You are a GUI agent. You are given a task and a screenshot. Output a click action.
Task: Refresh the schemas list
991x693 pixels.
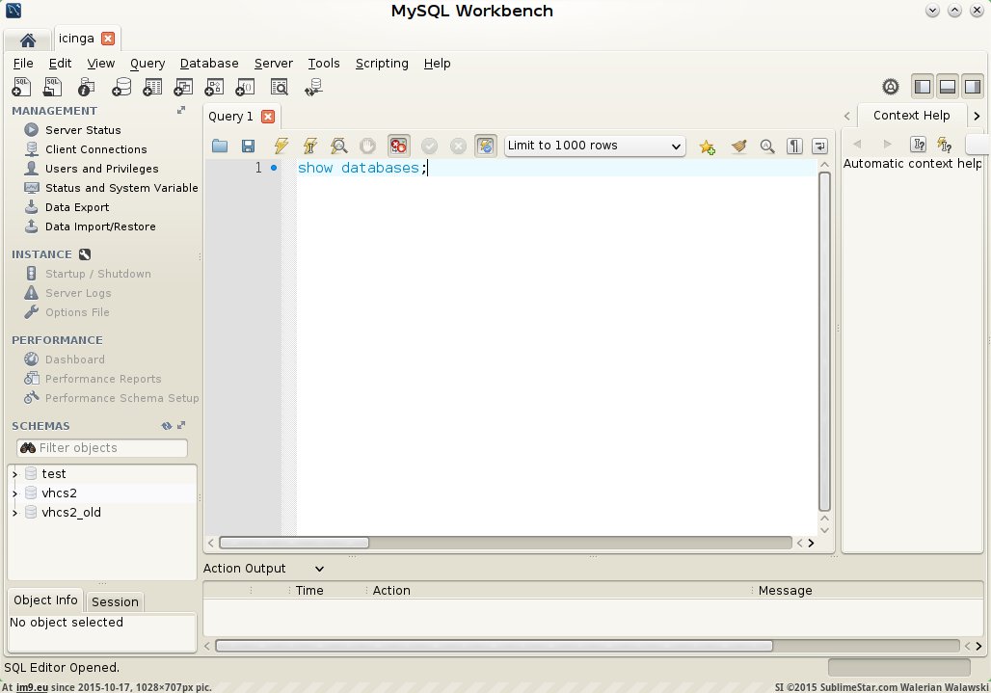(x=166, y=426)
